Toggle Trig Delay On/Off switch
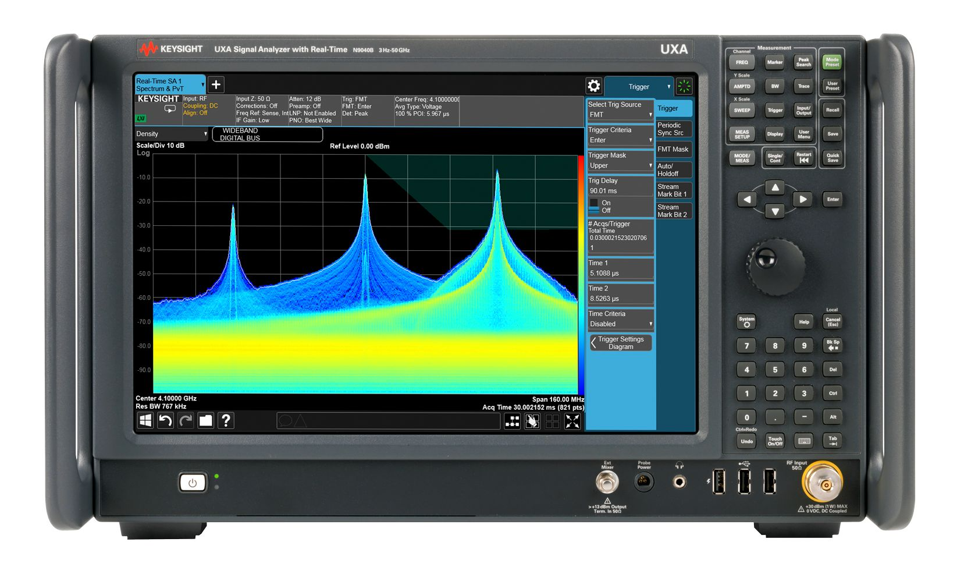Screen dimensions: 957x574 tap(594, 206)
